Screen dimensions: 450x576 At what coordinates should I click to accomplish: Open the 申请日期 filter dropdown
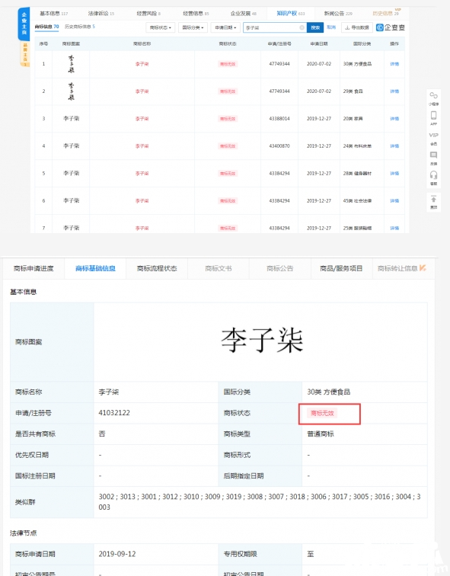(x=225, y=27)
